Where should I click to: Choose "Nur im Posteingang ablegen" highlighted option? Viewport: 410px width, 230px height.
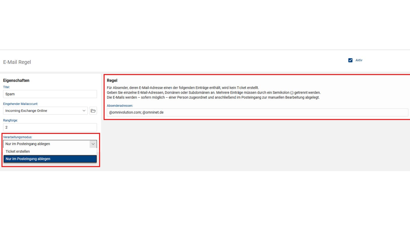coord(50,159)
